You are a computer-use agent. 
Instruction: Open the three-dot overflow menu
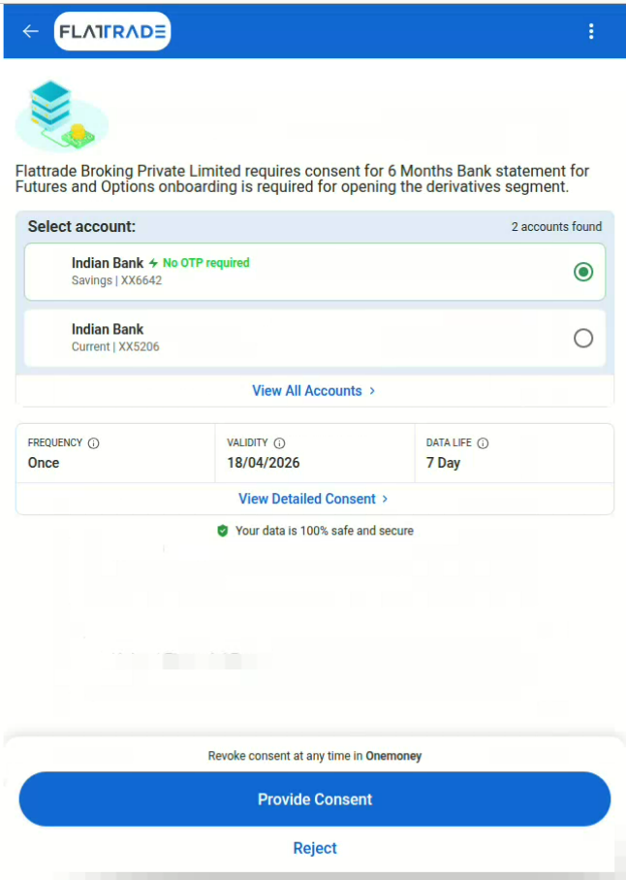tap(591, 31)
